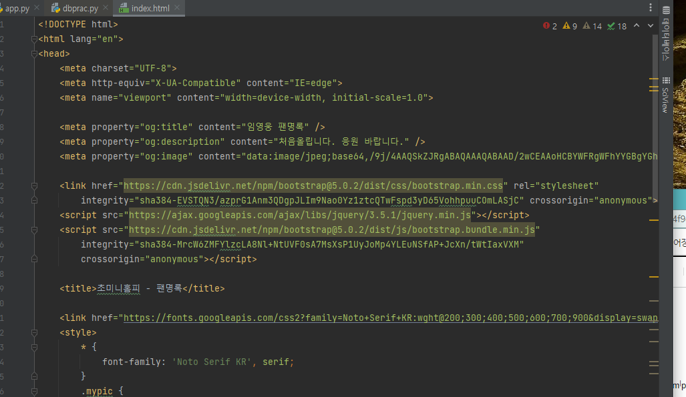686x397 pixels.
Task: Jump to the warning stripe beside the googleapis jquery script line
Action: 654,220
